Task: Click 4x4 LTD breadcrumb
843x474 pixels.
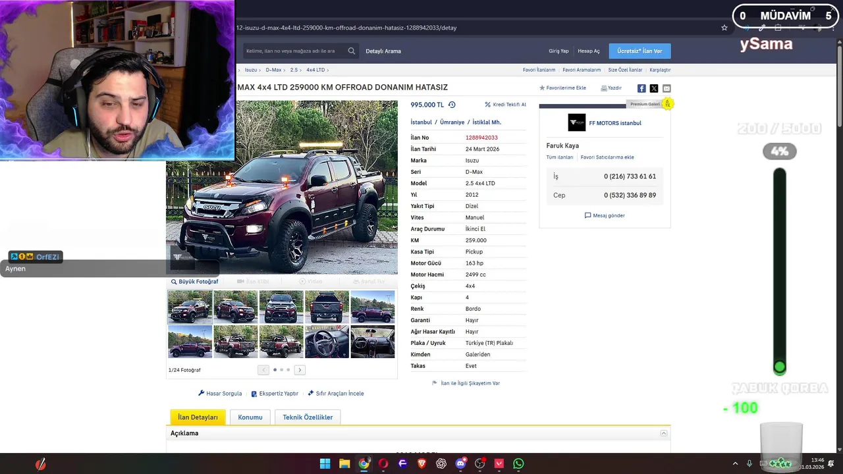Action: (x=315, y=70)
